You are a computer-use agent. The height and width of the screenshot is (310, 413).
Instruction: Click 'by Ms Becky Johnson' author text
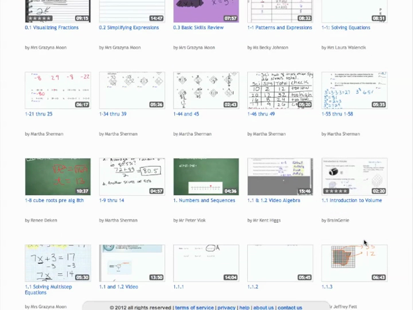click(x=268, y=48)
